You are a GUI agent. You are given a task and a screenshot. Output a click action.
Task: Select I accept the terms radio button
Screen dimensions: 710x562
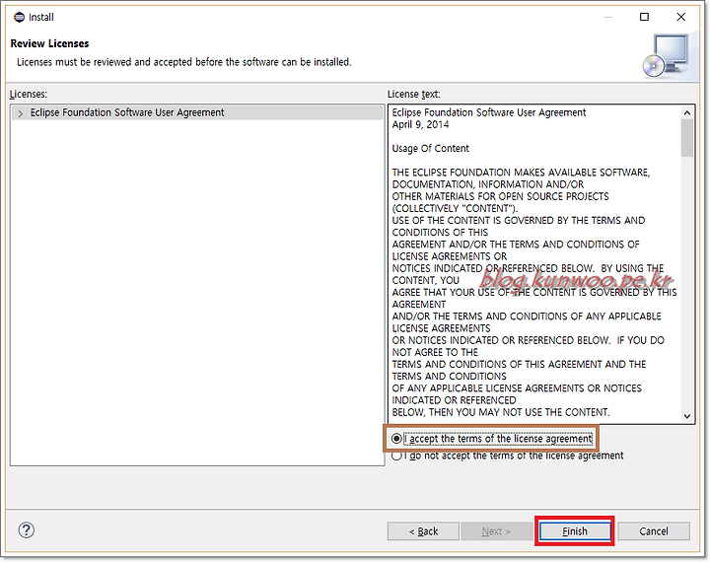(x=396, y=439)
